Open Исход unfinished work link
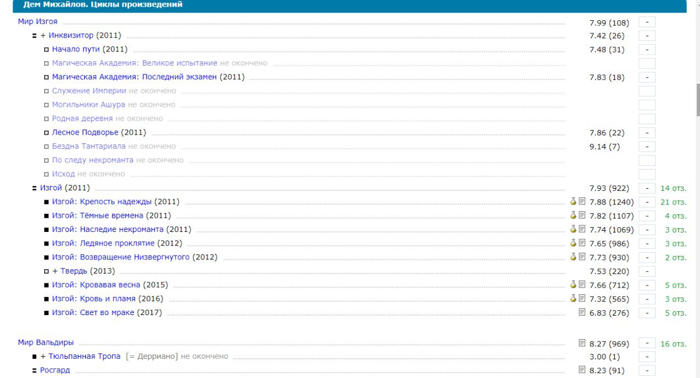 coord(63,174)
